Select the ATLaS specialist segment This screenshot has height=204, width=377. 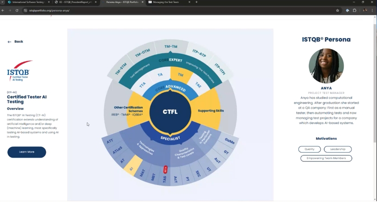(x=117, y=150)
